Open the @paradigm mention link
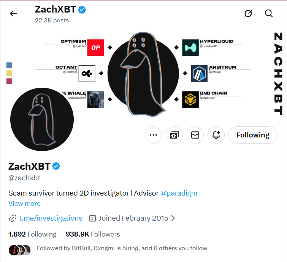Viewport: 287px width, 262px height. click(x=179, y=193)
